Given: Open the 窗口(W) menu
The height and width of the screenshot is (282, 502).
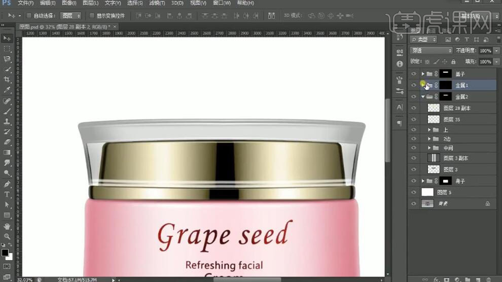Looking at the screenshot, I should [222, 3].
